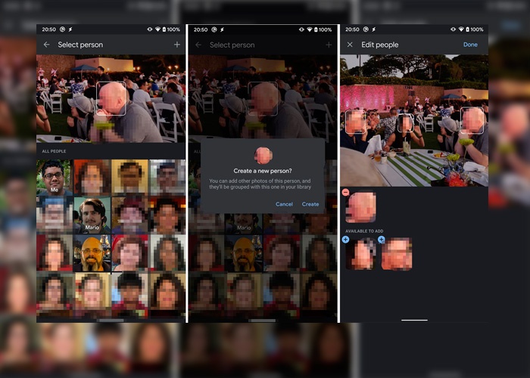Tap the red minus remove-face badge

345,192
